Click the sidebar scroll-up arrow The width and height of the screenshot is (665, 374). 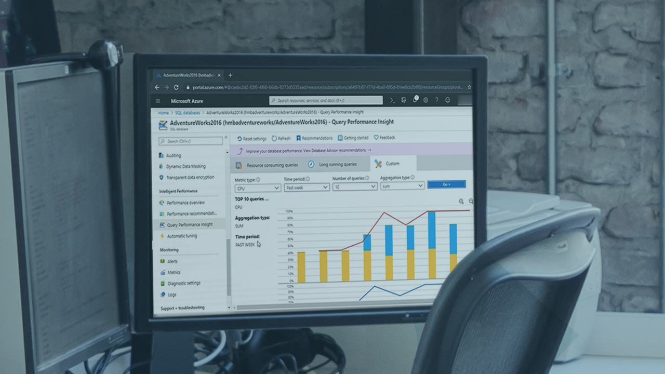(x=228, y=152)
